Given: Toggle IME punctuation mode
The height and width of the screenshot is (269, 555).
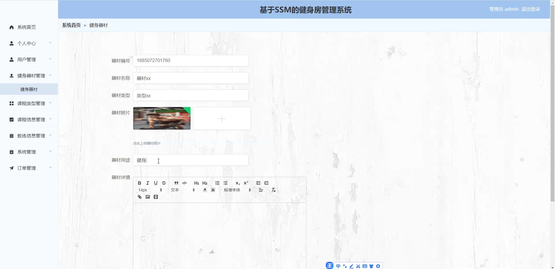Looking at the screenshot, I should [x=345, y=266].
